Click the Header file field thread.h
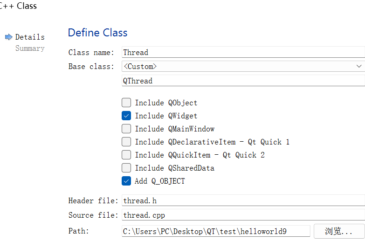 point(243,200)
